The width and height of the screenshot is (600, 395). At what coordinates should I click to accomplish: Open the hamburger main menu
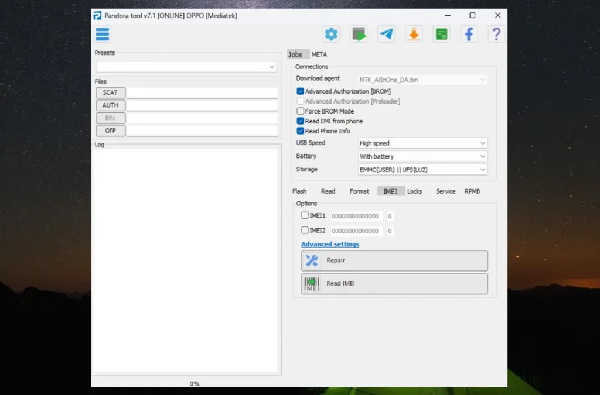click(102, 34)
